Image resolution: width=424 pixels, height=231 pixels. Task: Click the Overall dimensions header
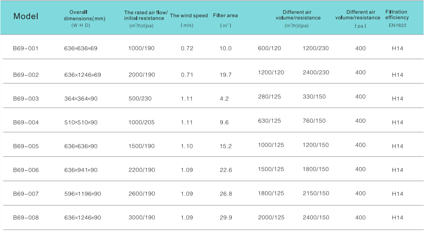[84, 18]
